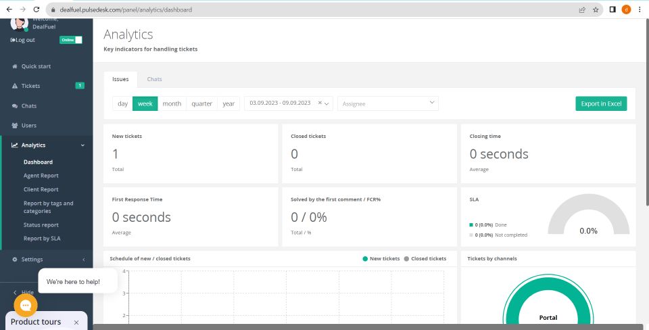
Task: Click the FCR value 0 / 0%
Action: [309, 217]
